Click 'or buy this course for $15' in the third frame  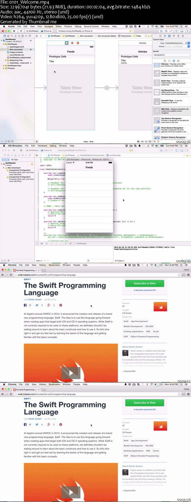[x=144, y=290]
